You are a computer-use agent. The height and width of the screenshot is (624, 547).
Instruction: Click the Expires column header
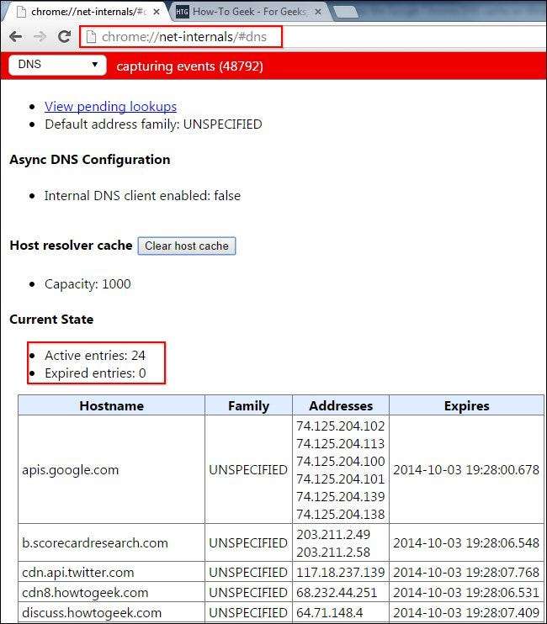tap(466, 405)
